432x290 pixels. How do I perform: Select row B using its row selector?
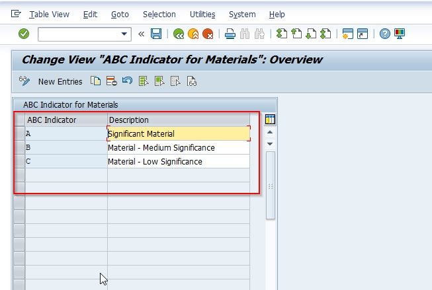click(20, 147)
